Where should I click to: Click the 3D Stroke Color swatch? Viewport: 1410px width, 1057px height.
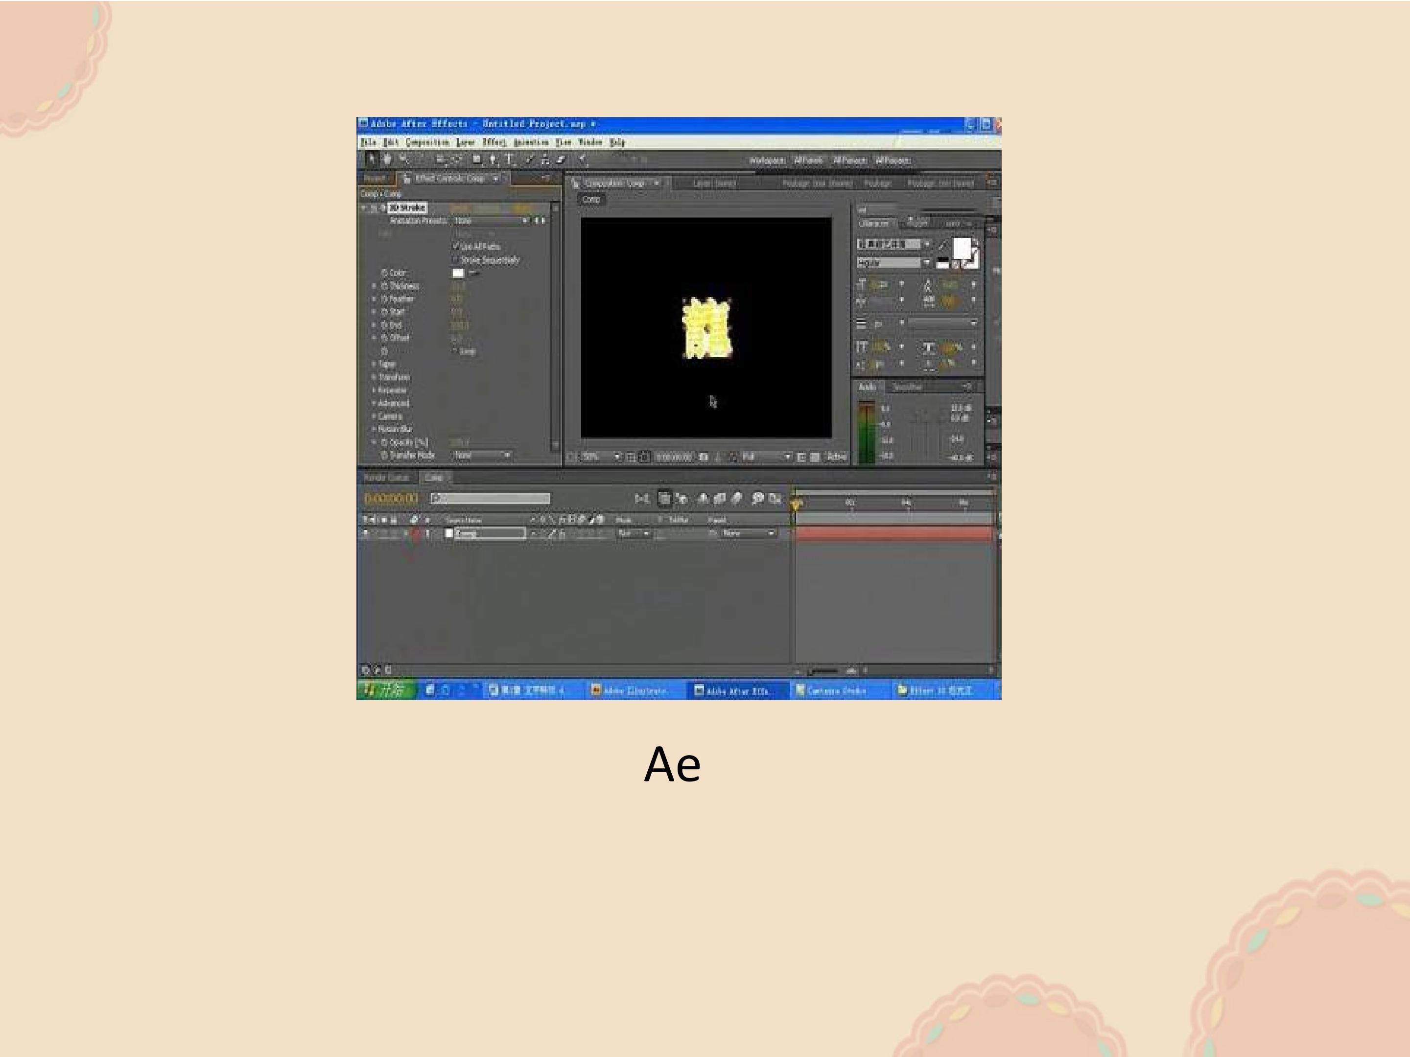458,273
